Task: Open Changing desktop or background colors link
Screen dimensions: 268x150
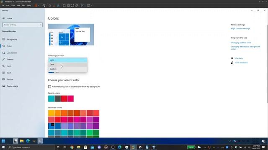Action: click(245, 48)
